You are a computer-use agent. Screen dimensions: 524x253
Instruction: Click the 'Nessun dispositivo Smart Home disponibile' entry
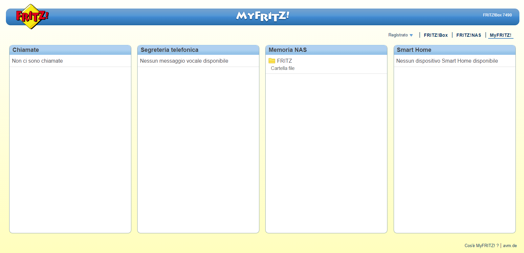pos(447,61)
